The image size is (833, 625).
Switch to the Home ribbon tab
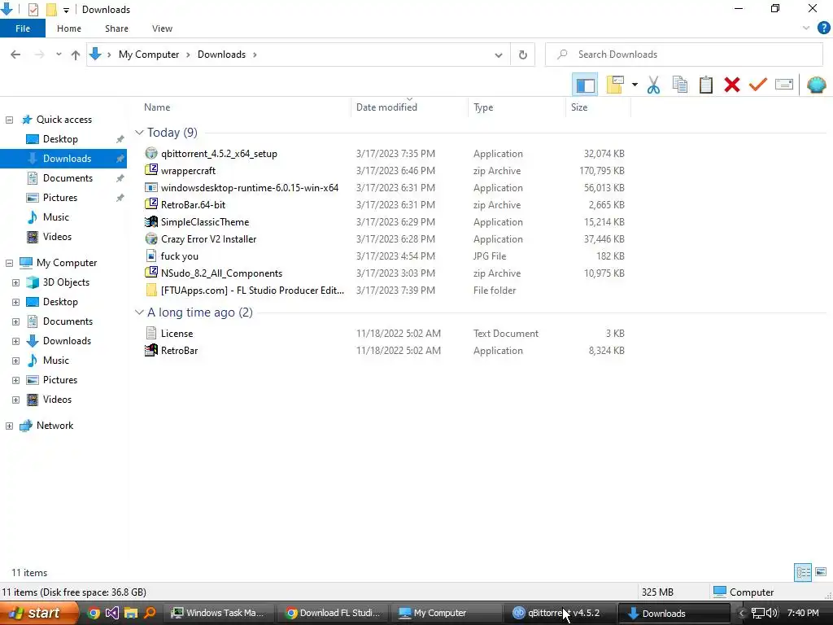coord(69,28)
